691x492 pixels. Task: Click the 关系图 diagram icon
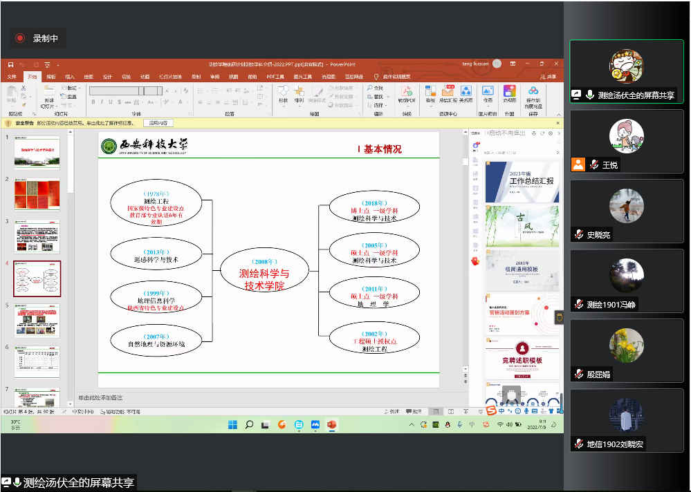tap(466, 92)
